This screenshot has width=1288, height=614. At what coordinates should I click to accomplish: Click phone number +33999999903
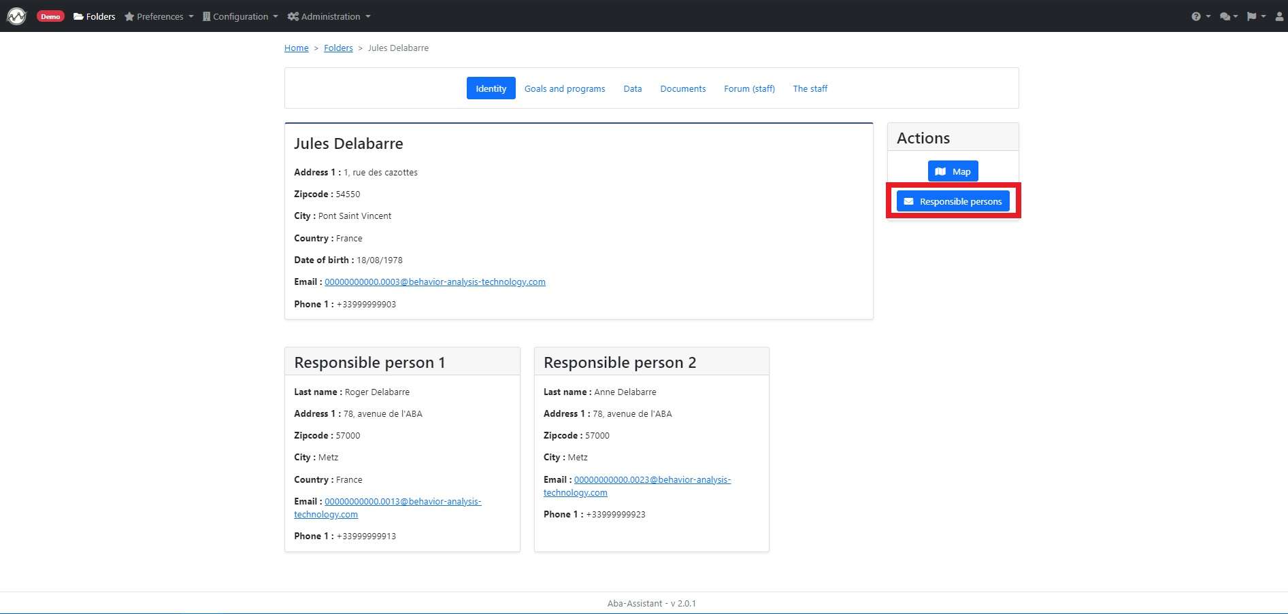[x=366, y=304]
